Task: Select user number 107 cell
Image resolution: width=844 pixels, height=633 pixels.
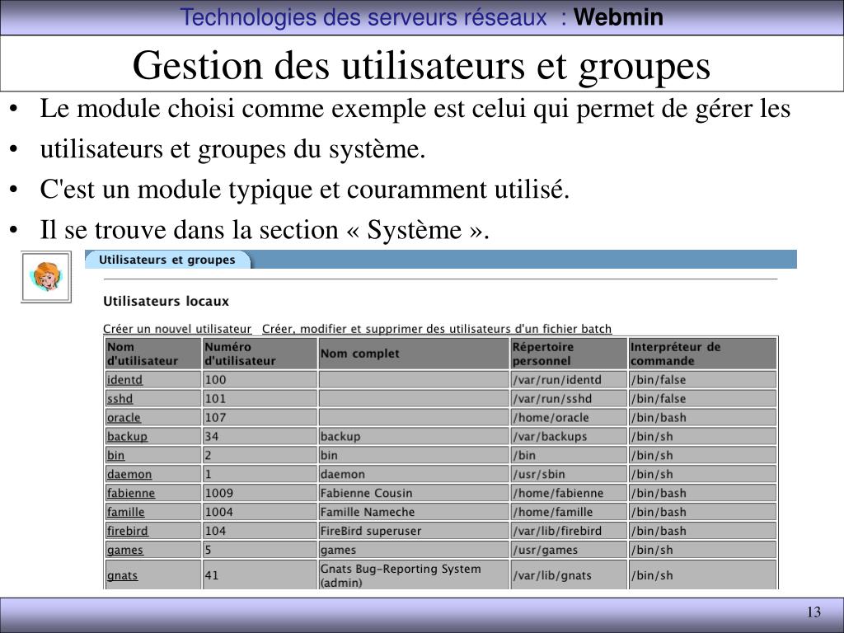Action: click(x=260, y=417)
